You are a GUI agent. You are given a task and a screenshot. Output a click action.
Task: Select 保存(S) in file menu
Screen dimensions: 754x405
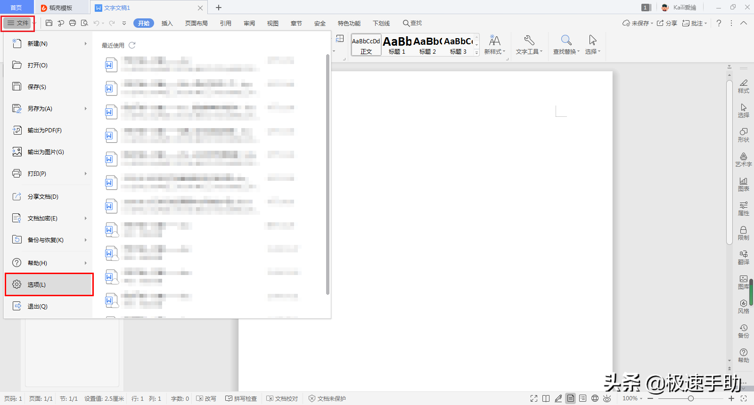[x=48, y=87]
